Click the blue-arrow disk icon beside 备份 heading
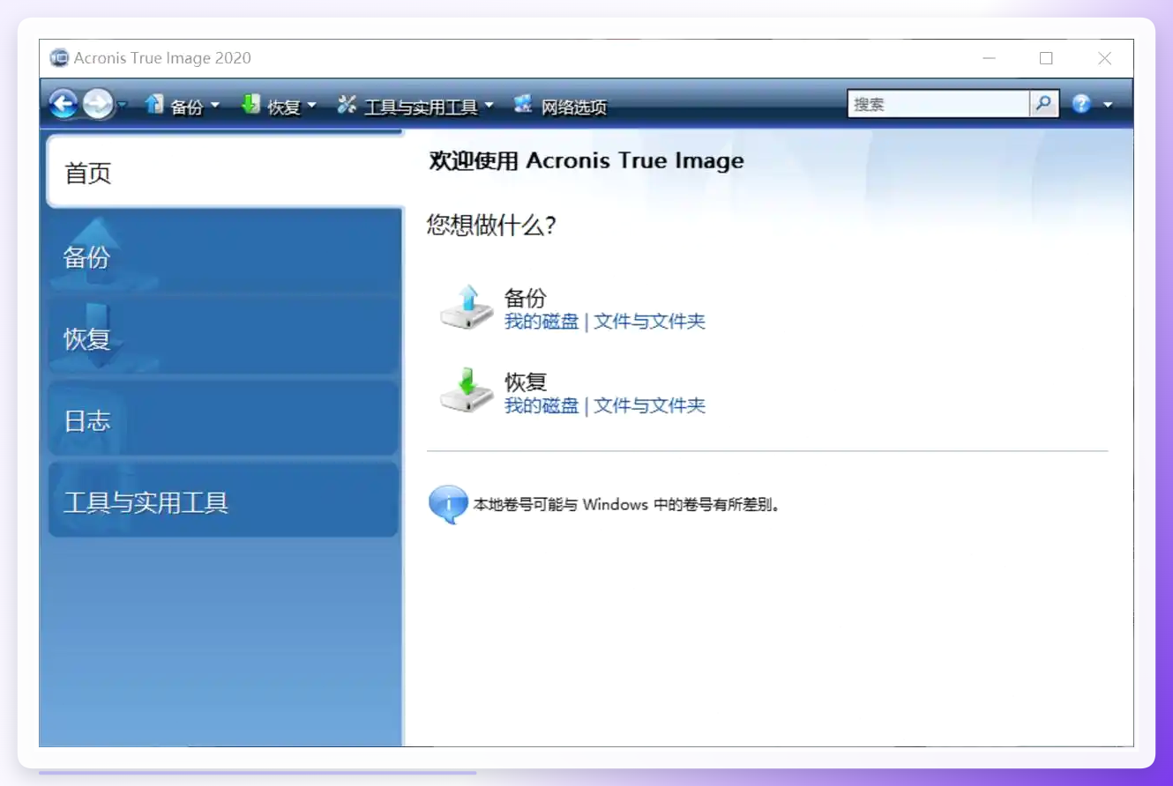This screenshot has width=1173, height=786. pos(467,308)
